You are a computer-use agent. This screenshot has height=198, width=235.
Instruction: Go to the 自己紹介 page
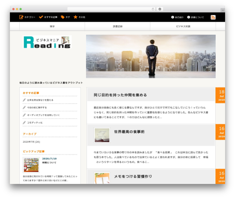point(179,17)
